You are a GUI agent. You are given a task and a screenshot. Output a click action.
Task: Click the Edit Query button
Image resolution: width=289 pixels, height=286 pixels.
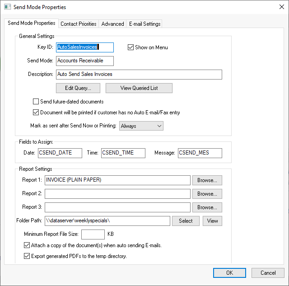78,88
